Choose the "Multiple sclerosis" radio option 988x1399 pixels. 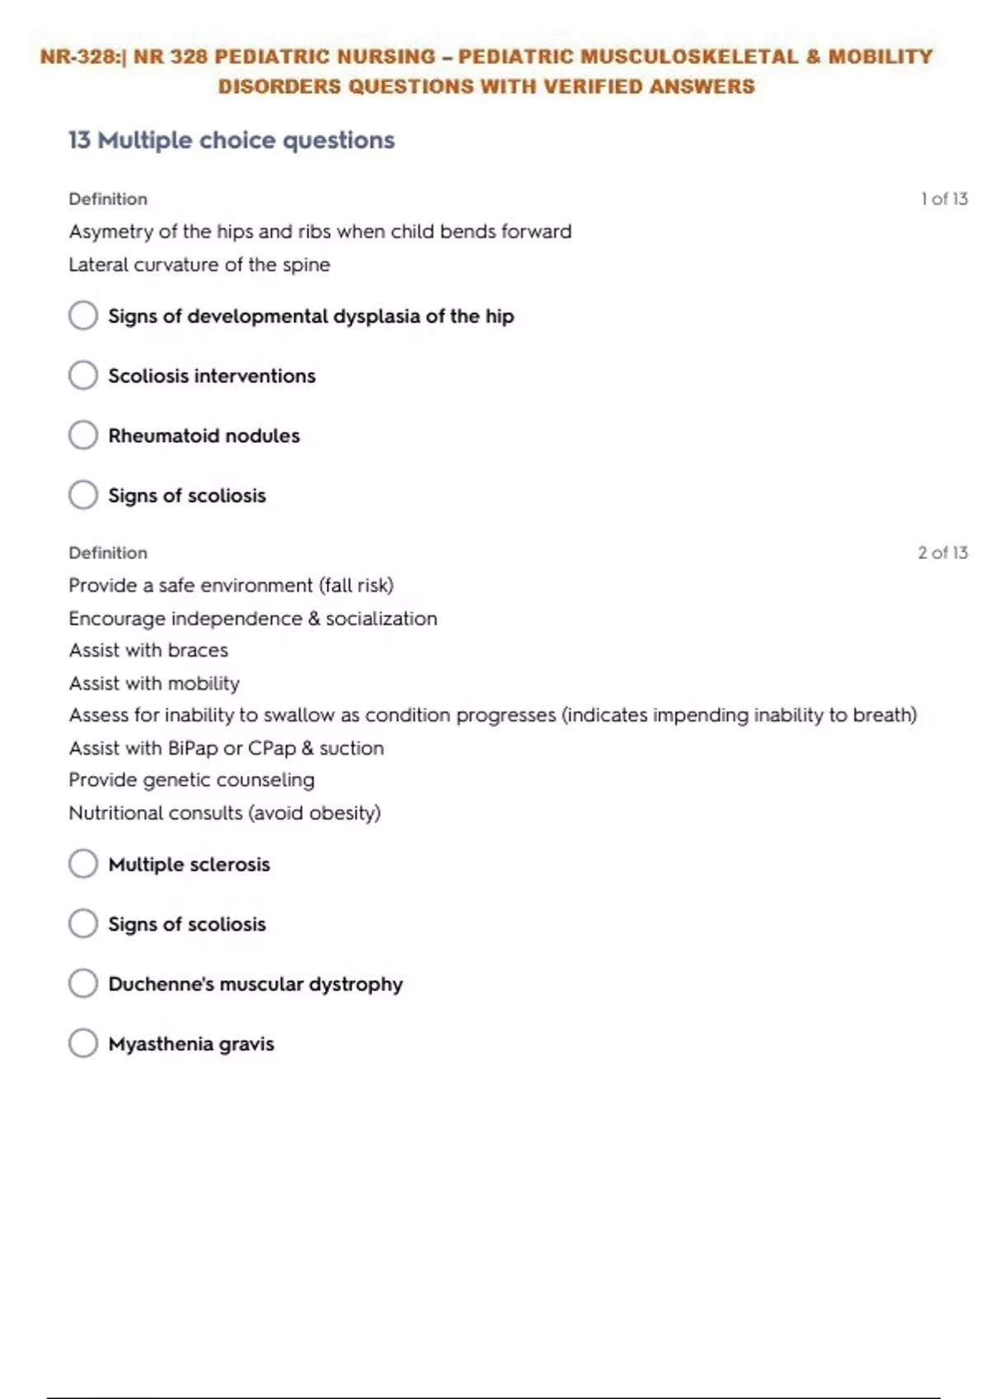pyautogui.click(x=83, y=864)
